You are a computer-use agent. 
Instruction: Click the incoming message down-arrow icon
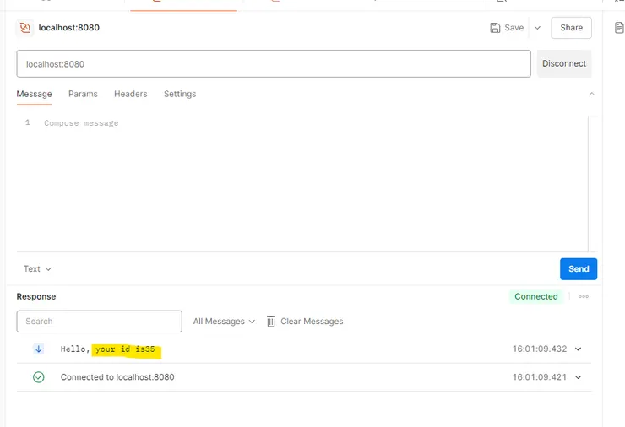click(x=39, y=349)
